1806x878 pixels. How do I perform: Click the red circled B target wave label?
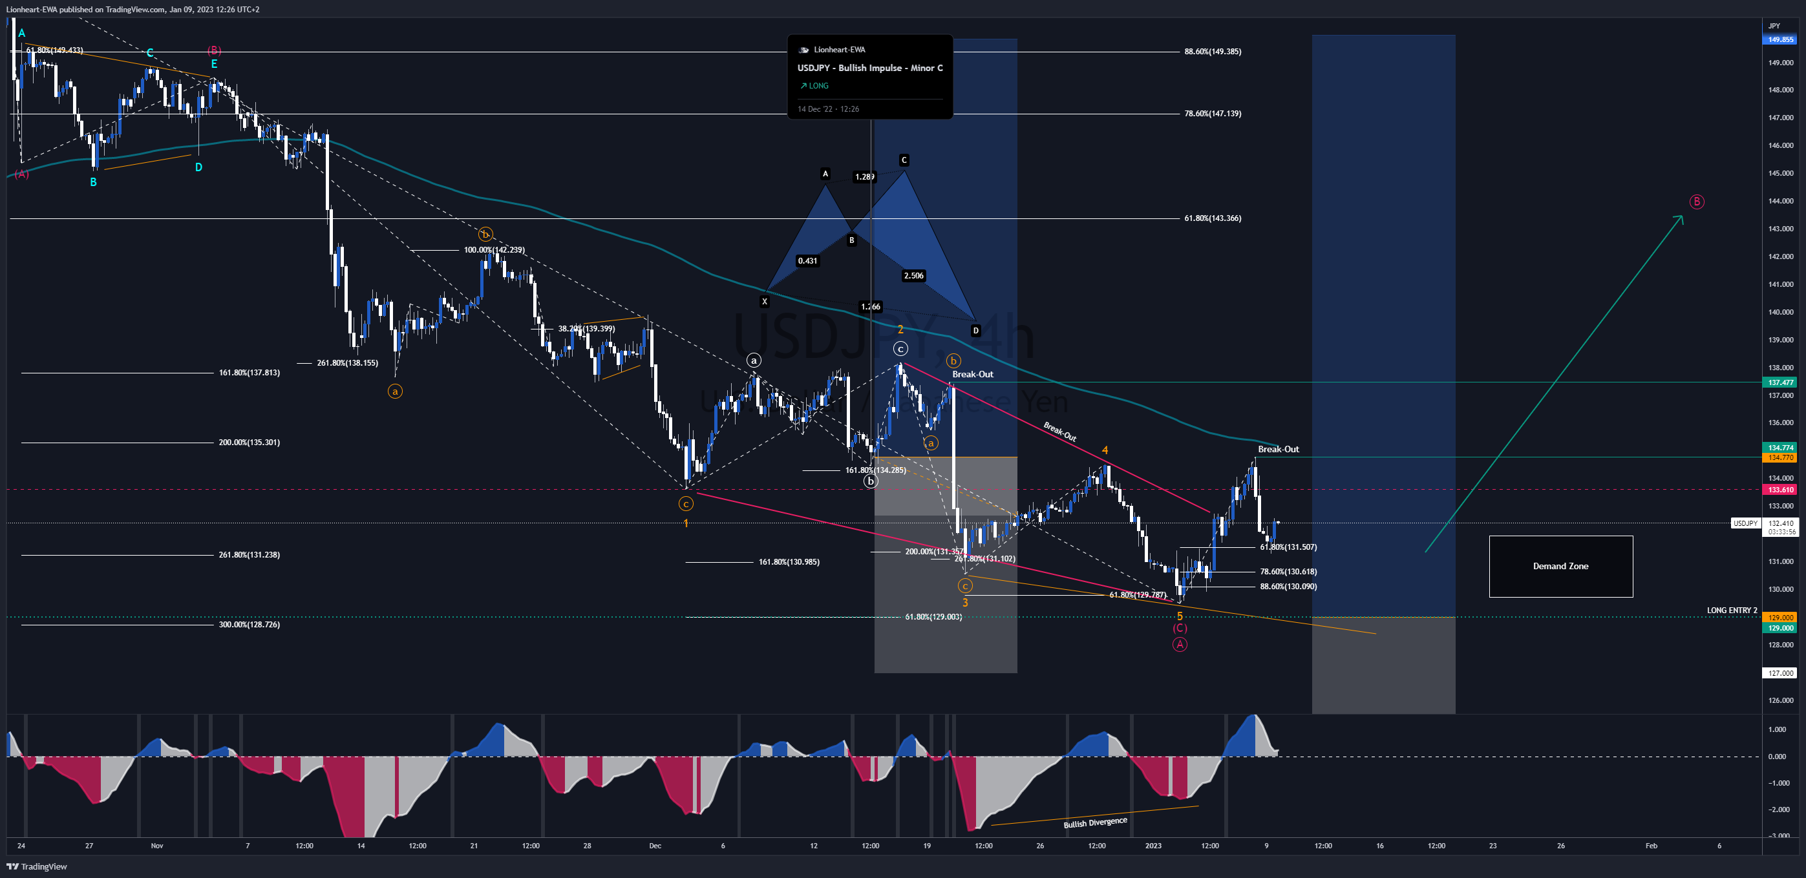coord(1696,202)
